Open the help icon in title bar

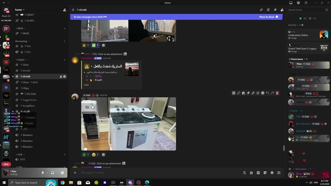click(x=298, y=3)
